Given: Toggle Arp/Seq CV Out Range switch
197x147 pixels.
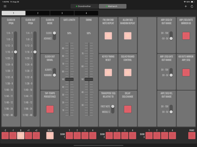Looking at the screenshot, I should pyautogui.click(x=171, y=36).
